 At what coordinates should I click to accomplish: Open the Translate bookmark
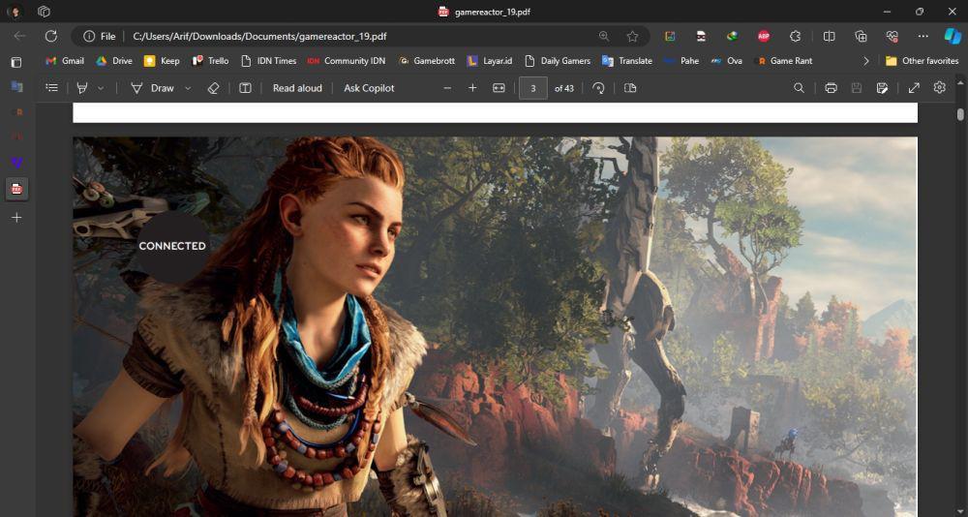(627, 61)
